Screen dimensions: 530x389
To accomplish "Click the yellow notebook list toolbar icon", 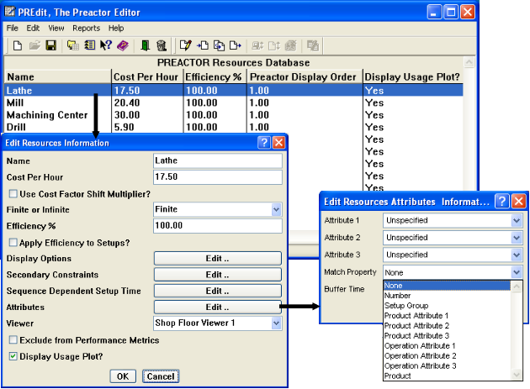I will [x=89, y=45].
